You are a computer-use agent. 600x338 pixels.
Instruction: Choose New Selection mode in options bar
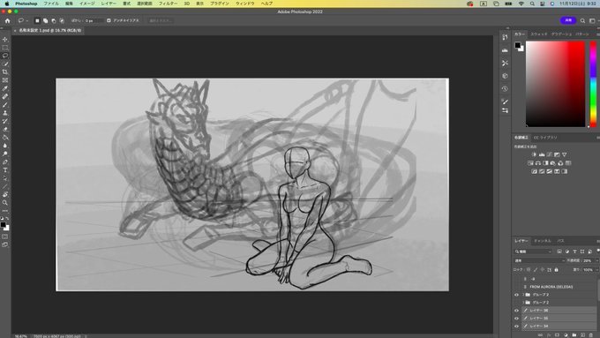(x=37, y=20)
